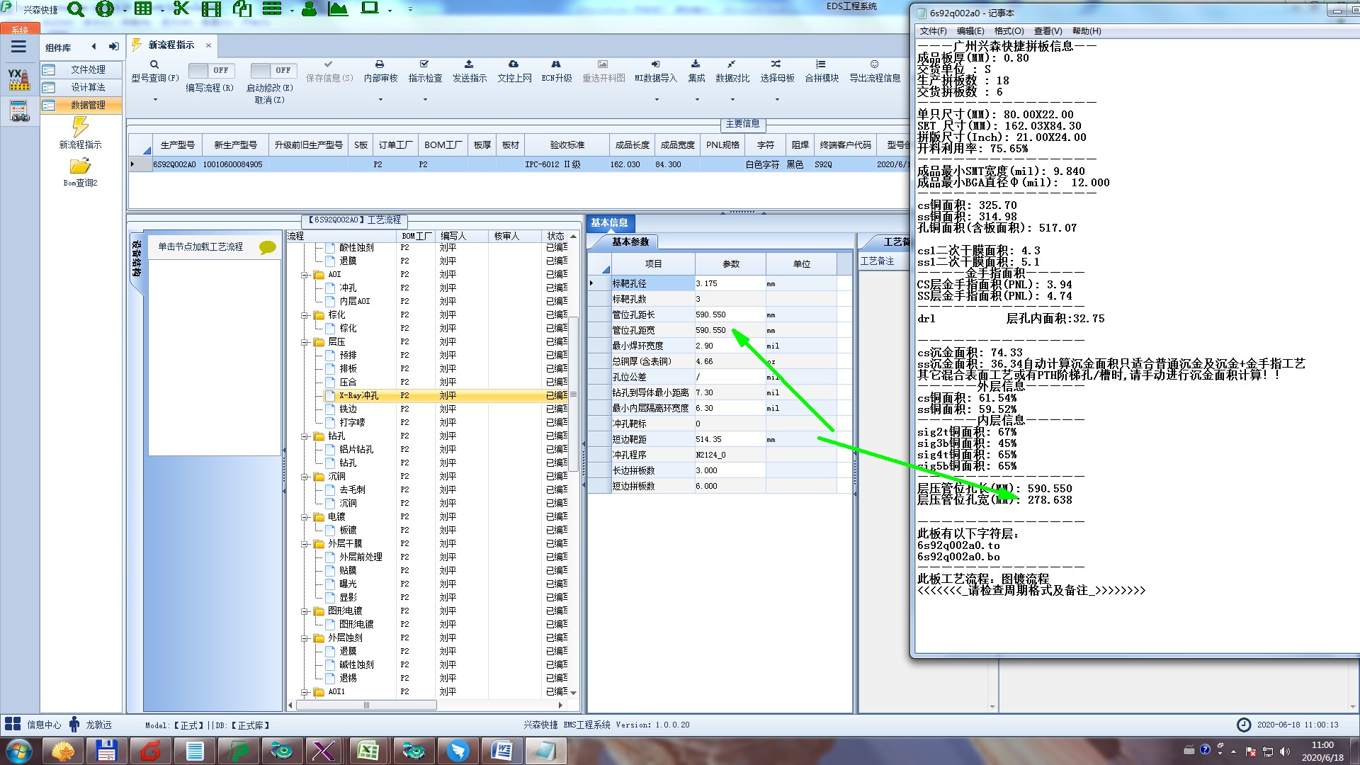
Task: Click the ECN升级 toolbar icon
Action: pyautogui.click(x=556, y=64)
